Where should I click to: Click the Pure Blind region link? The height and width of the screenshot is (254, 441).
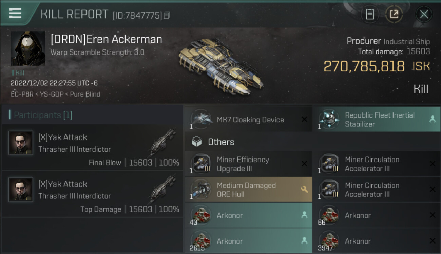85,94
